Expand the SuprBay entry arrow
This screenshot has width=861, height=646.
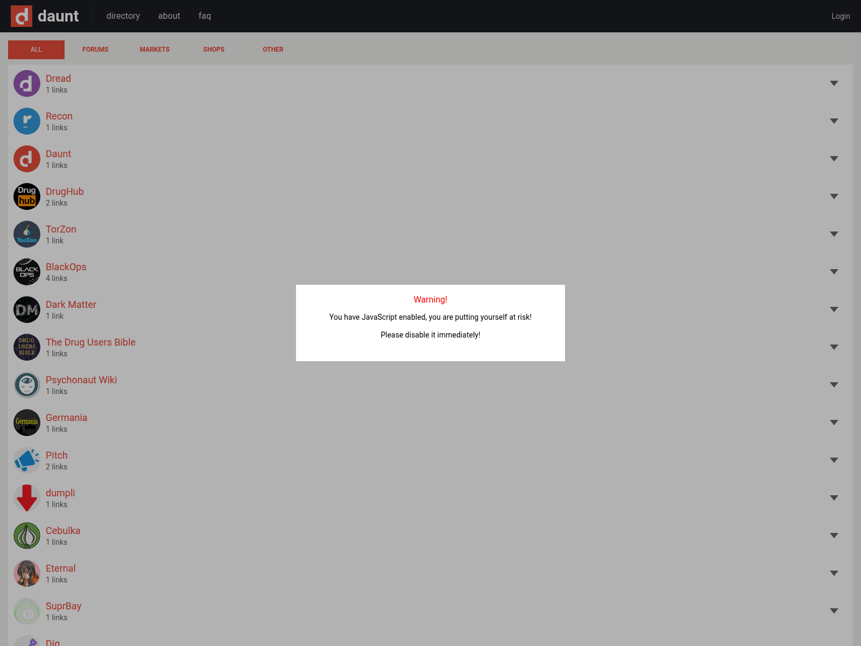click(x=834, y=611)
